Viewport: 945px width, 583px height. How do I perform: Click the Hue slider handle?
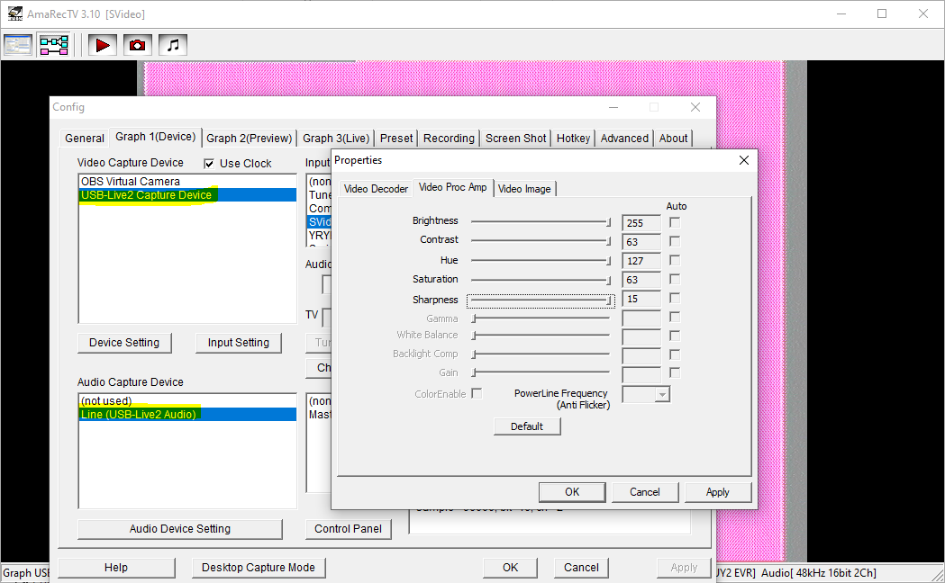[609, 261]
